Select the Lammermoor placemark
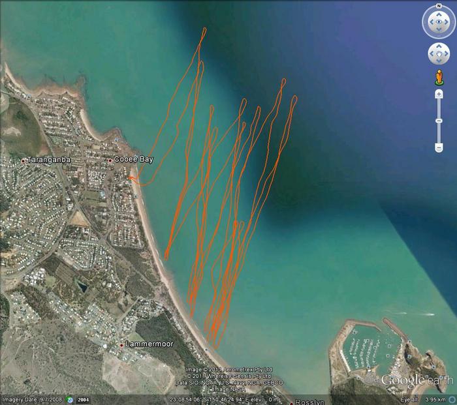Screen dimensions: 457x405 coord(121,344)
